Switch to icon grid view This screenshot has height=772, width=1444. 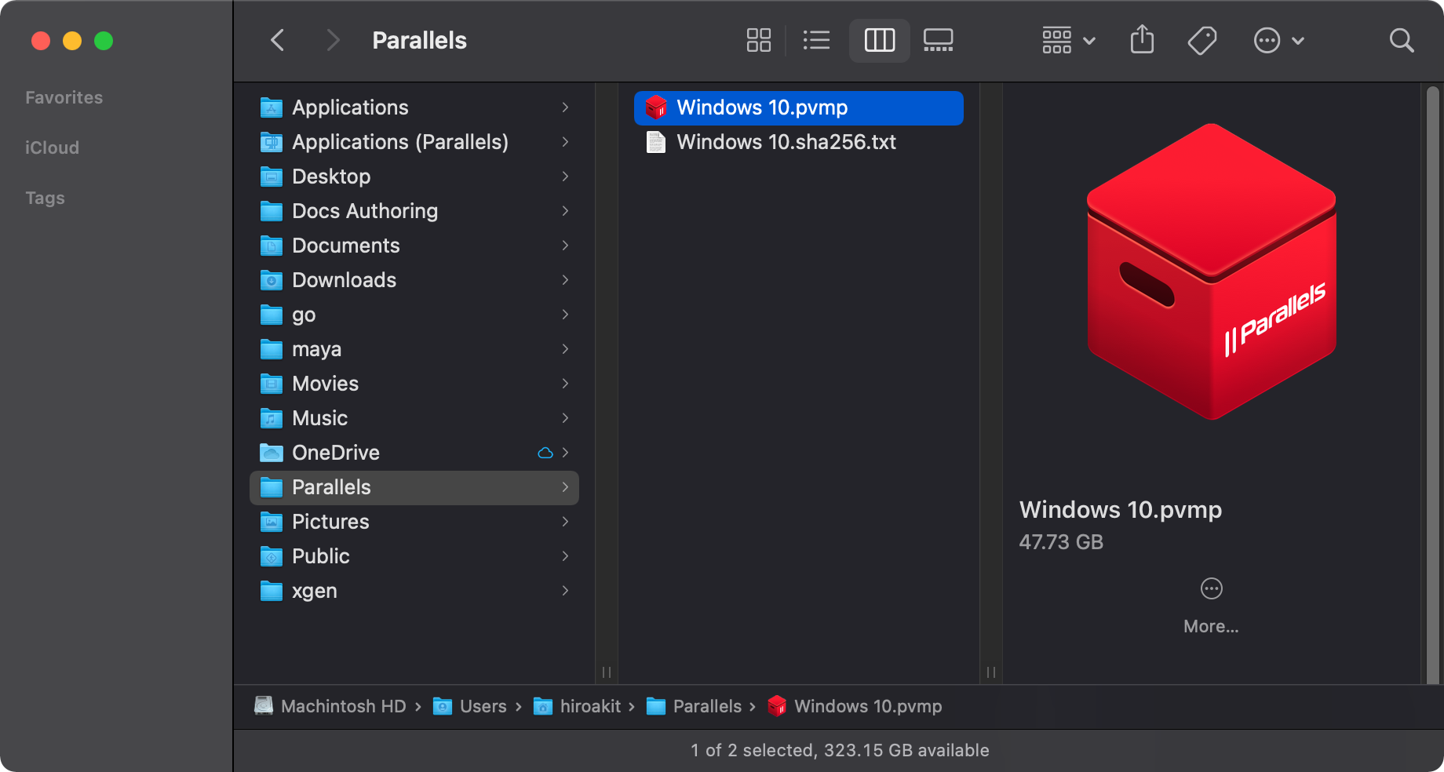(758, 40)
